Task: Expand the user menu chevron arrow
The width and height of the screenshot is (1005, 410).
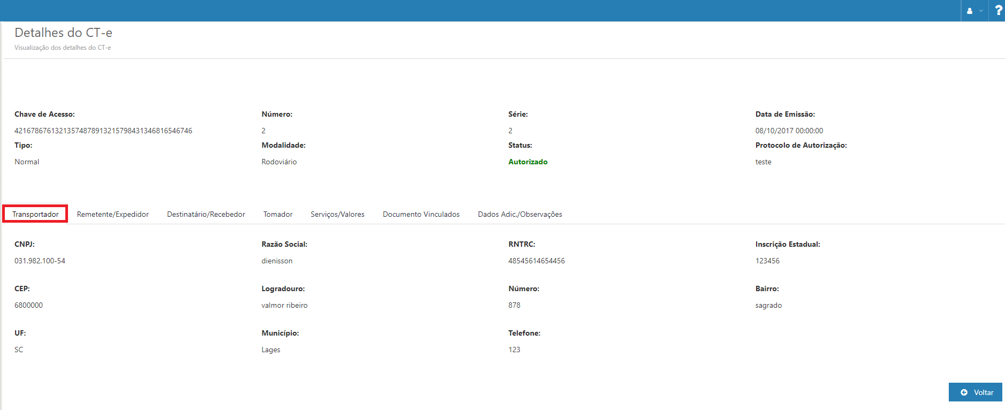Action: coord(981,11)
